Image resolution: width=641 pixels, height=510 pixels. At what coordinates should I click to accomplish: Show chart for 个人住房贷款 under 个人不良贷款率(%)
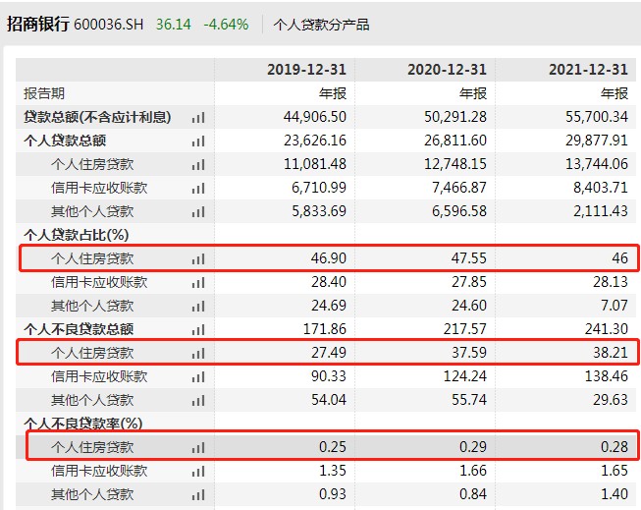[199, 447]
